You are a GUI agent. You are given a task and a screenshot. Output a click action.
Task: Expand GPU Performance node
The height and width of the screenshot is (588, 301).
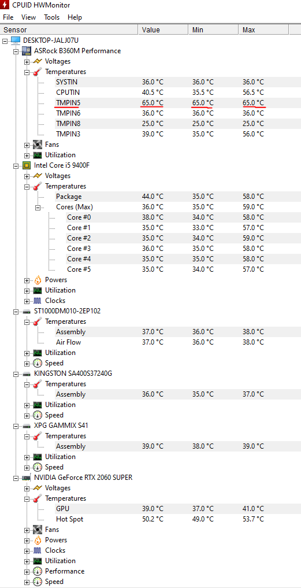(x=27, y=571)
